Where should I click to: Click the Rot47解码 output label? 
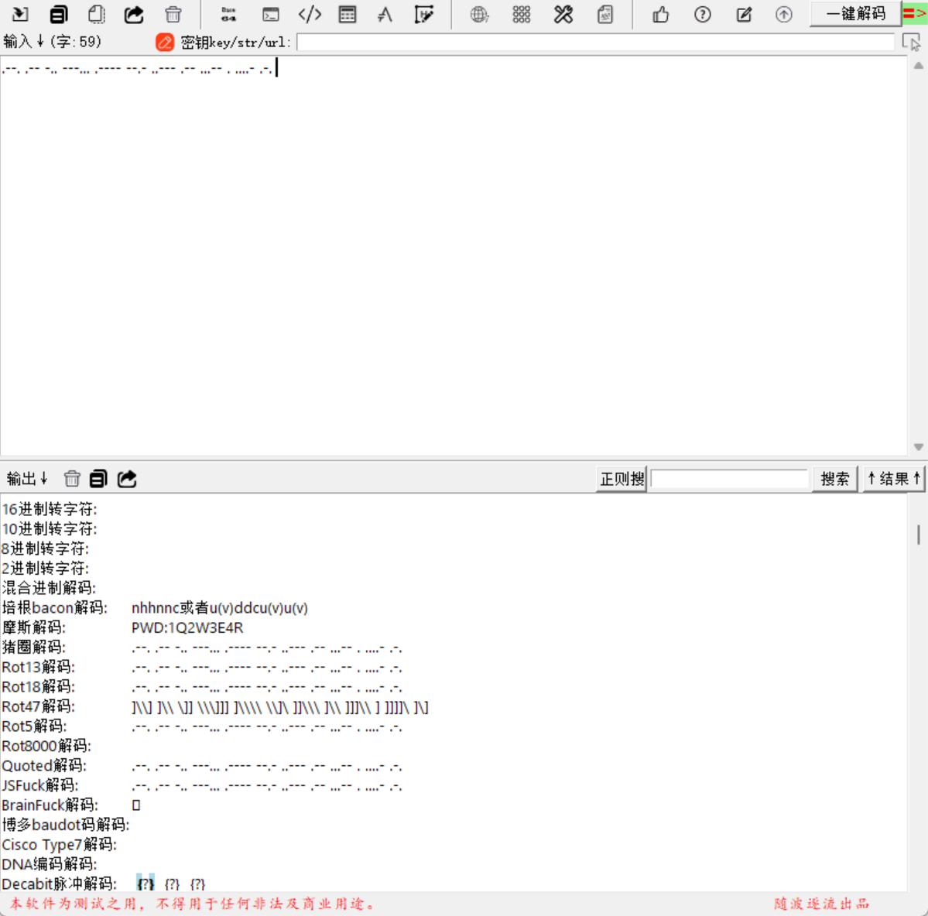tap(39, 706)
